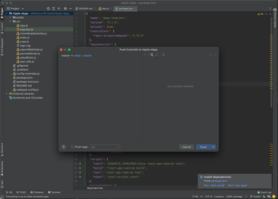278x199 pixels.
Task: Open Project panel settings gear
Action: (x=65, y=9)
